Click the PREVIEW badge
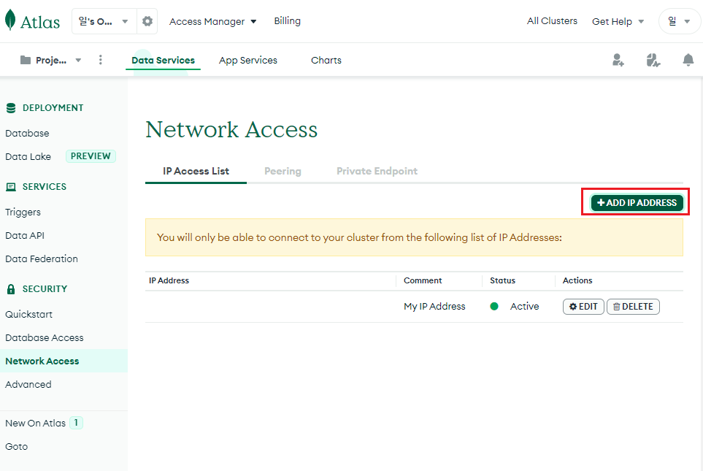Screen dimensions: 703x471 pyautogui.click(x=91, y=156)
